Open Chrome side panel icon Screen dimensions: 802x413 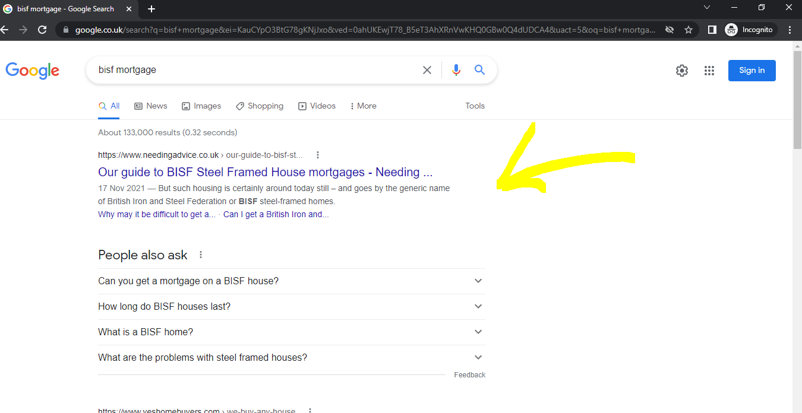712,30
